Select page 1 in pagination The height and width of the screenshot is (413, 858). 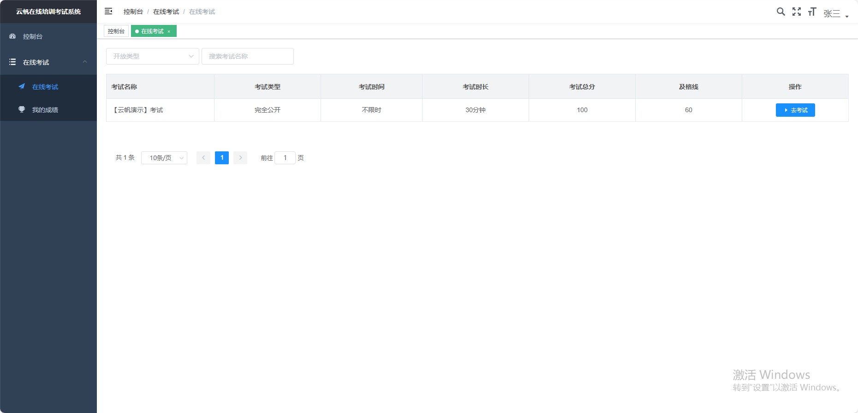point(222,158)
